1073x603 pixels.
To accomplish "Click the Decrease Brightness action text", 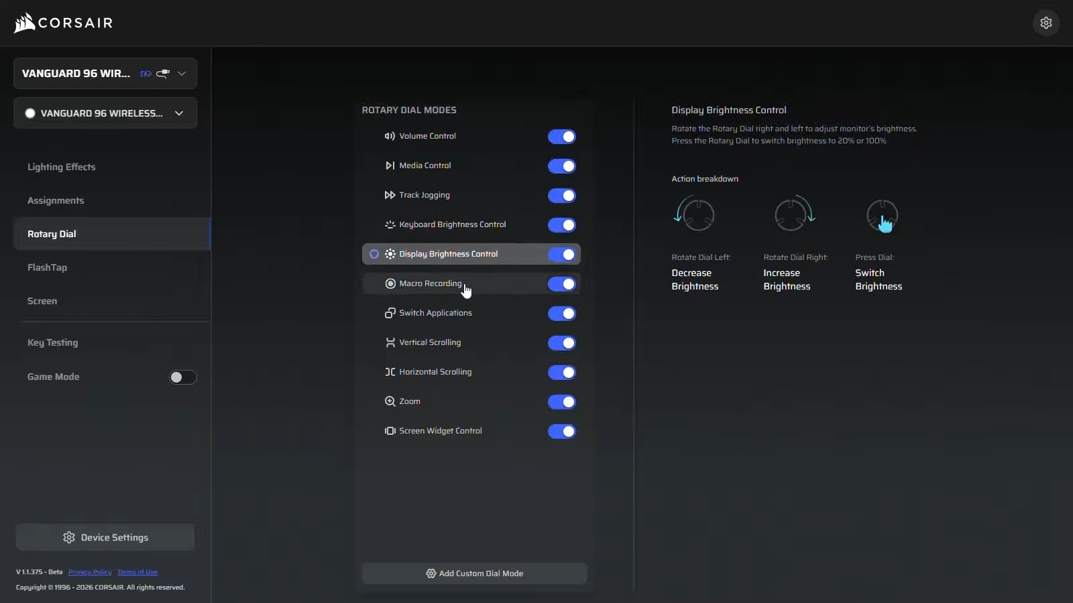I will click(695, 279).
